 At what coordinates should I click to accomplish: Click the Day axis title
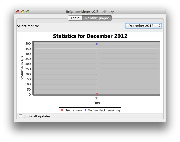[x=97, y=103]
